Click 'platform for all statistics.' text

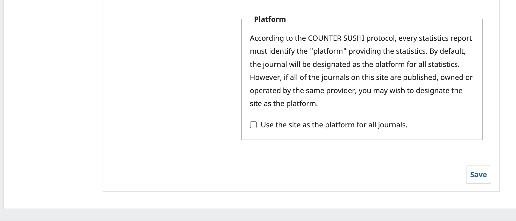417,64
